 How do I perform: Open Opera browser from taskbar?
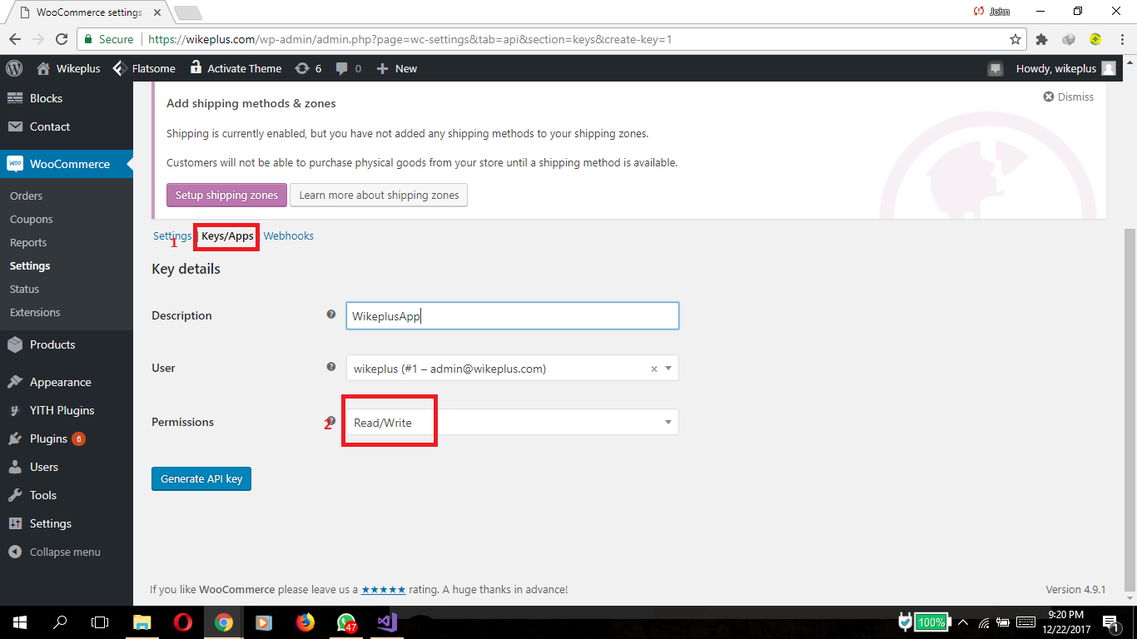click(x=183, y=622)
